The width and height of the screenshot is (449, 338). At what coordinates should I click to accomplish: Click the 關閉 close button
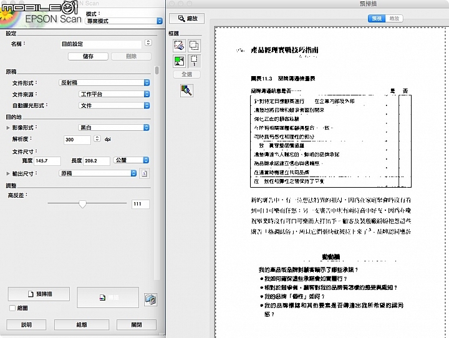click(137, 325)
